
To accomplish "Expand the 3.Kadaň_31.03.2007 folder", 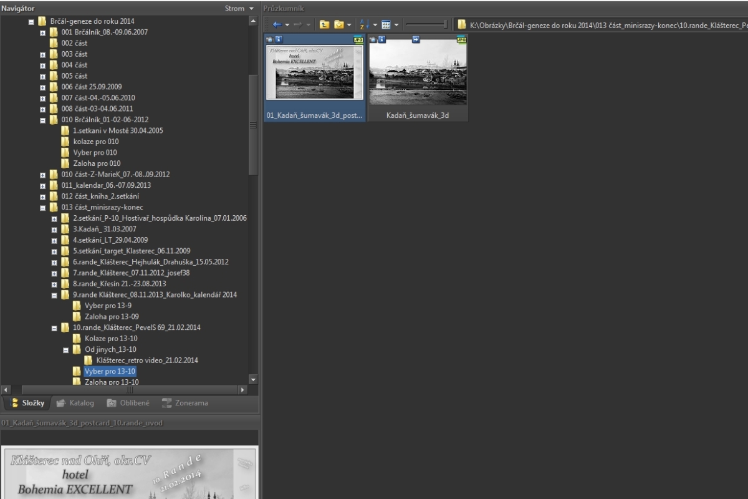I will click(x=54, y=230).
